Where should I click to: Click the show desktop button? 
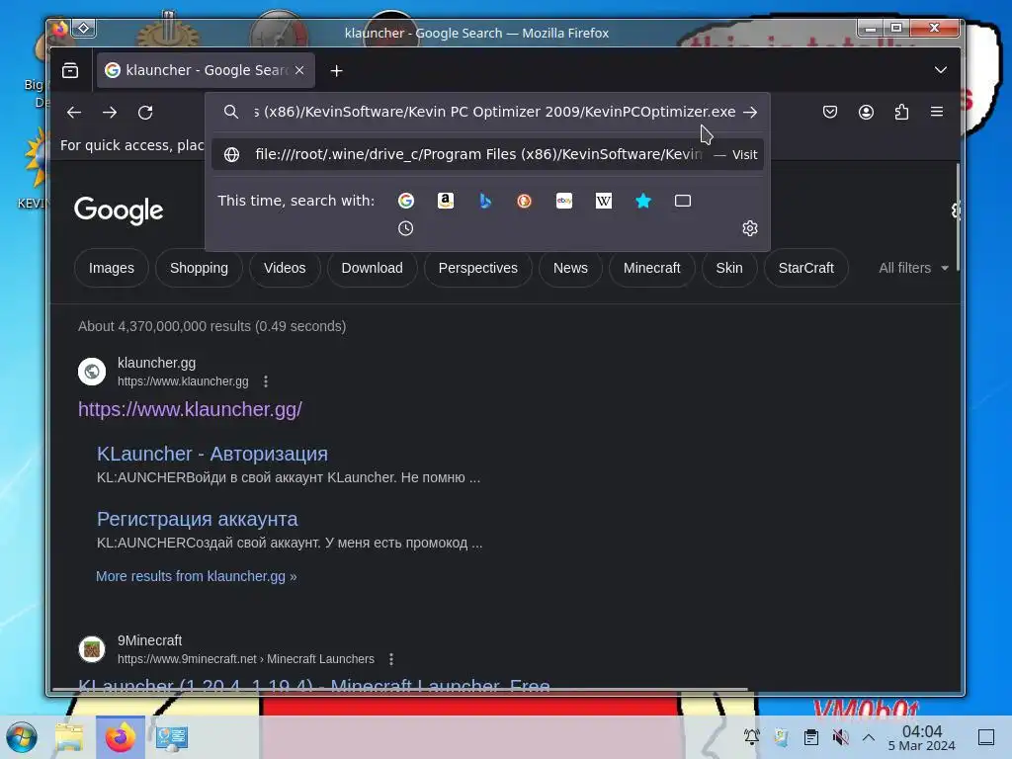coord(986,737)
